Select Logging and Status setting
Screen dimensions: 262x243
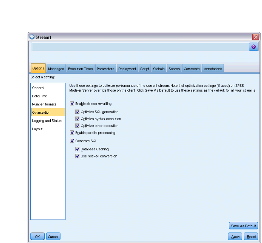click(47, 121)
